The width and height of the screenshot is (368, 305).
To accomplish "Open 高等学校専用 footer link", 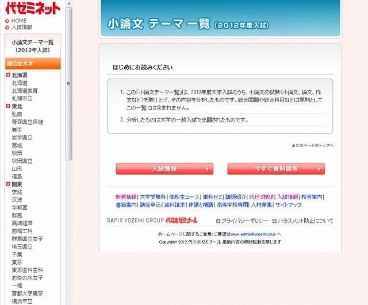I will click(x=232, y=205).
